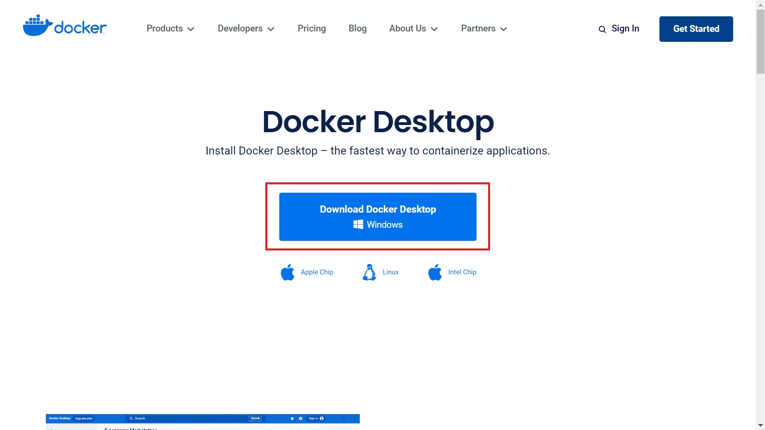Open the site search magnifier icon
The height and width of the screenshot is (430, 765).
pyautogui.click(x=602, y=29)
